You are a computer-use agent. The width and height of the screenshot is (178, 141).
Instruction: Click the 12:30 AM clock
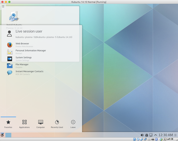pyautogui.click(x=166, y=135)
